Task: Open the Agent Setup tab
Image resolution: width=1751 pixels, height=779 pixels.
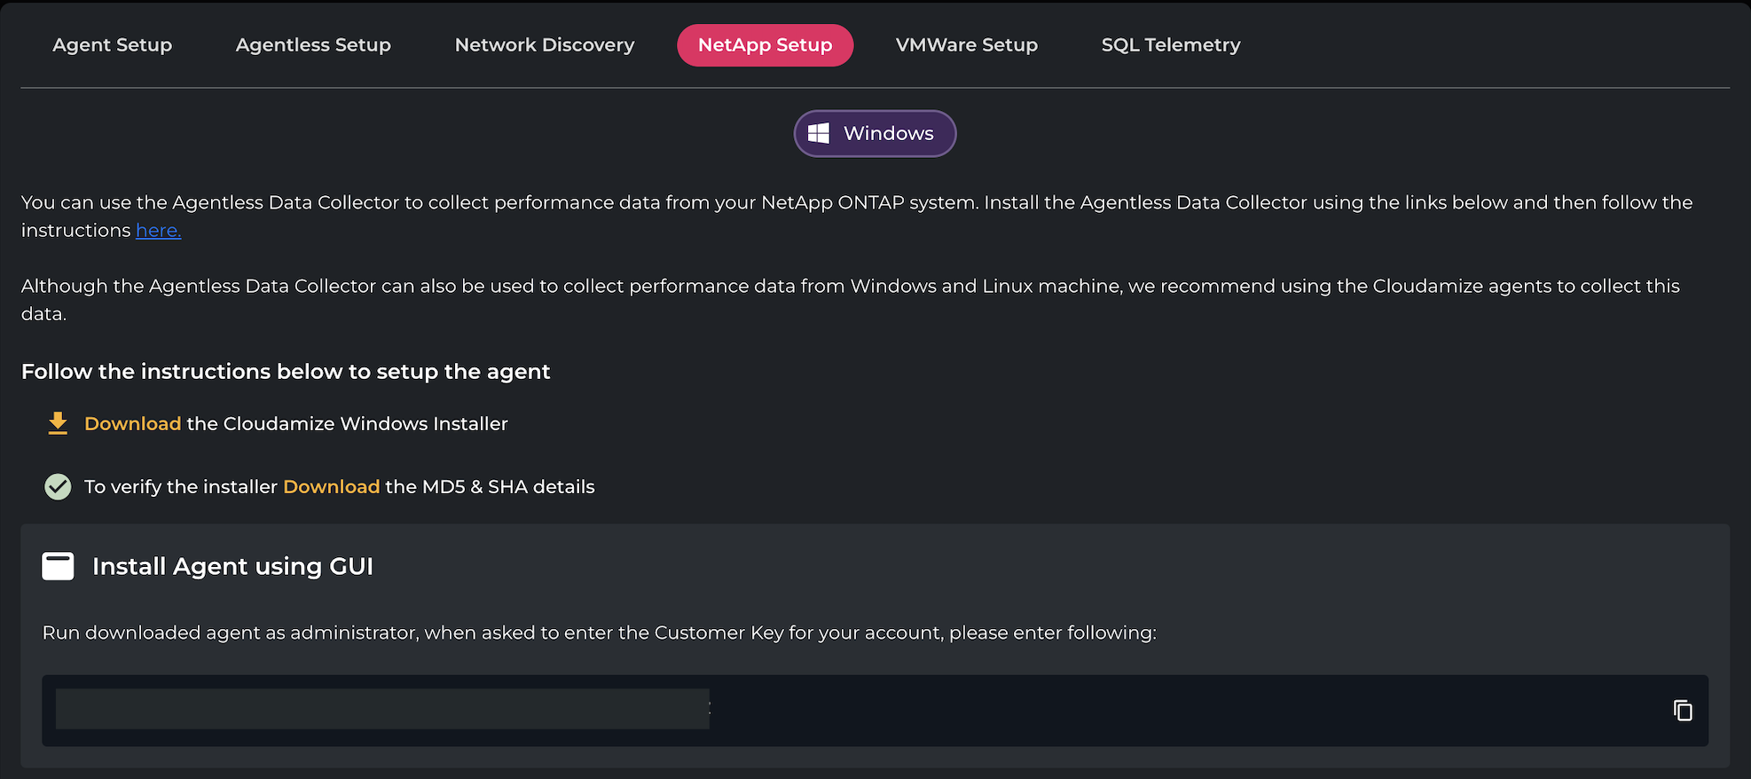Action: click(112, 45)
